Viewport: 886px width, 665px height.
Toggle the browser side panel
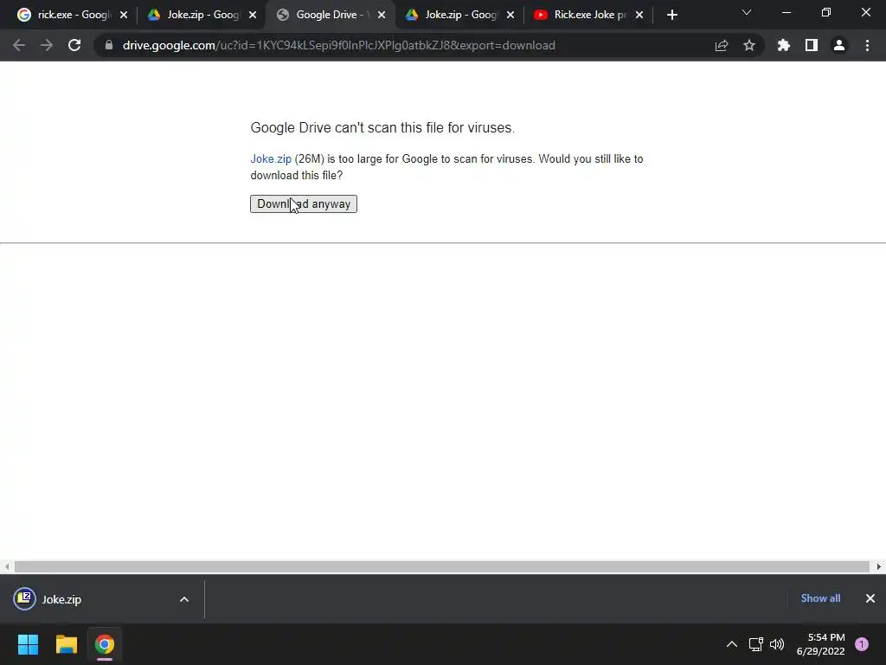(x=812, y=45)
